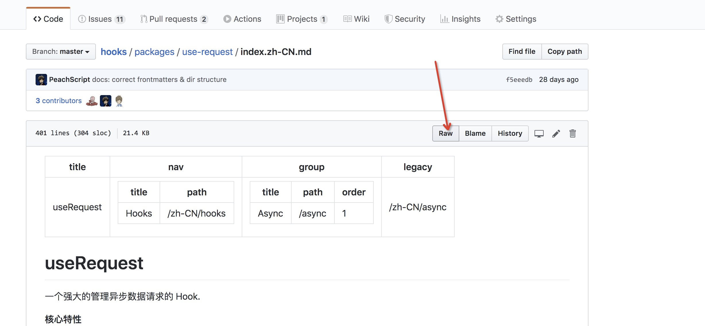The height and width of the screenshot is (326, 705).
Task: Open the Insights tab
Action: click(x=460, y=19)
